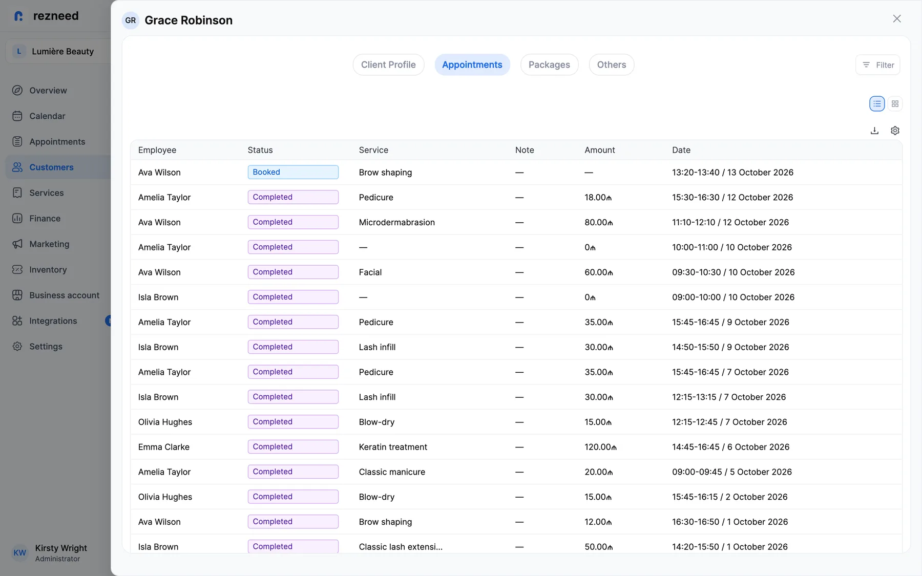Click the Employee column header
This screenshot has width=922, height=576.
157,150
